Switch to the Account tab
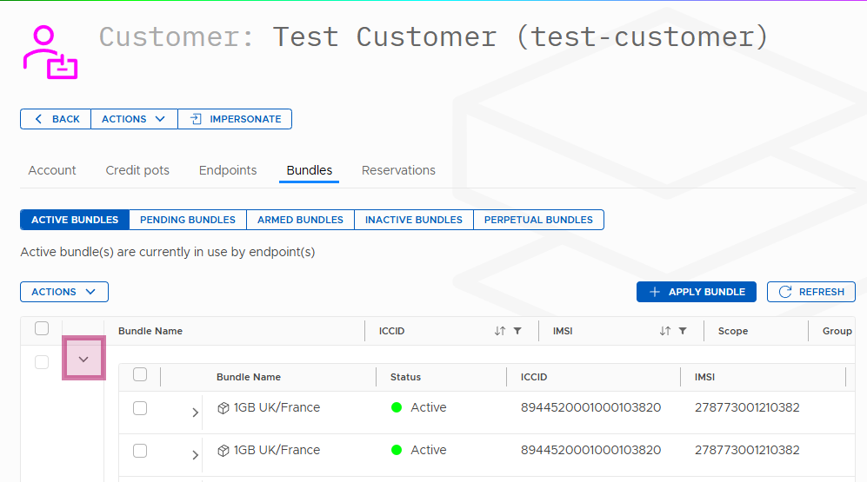 click(52, 170)
